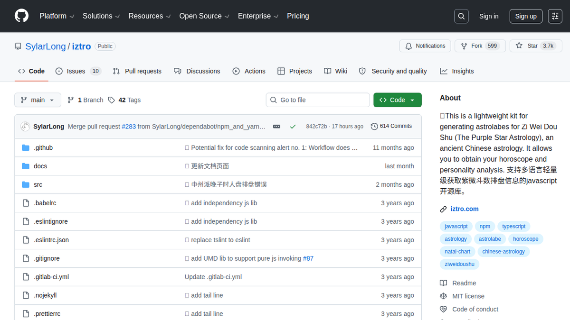570x320 pixels.
Task: Click the .gitignore file icon
Action: pos(26,259)
